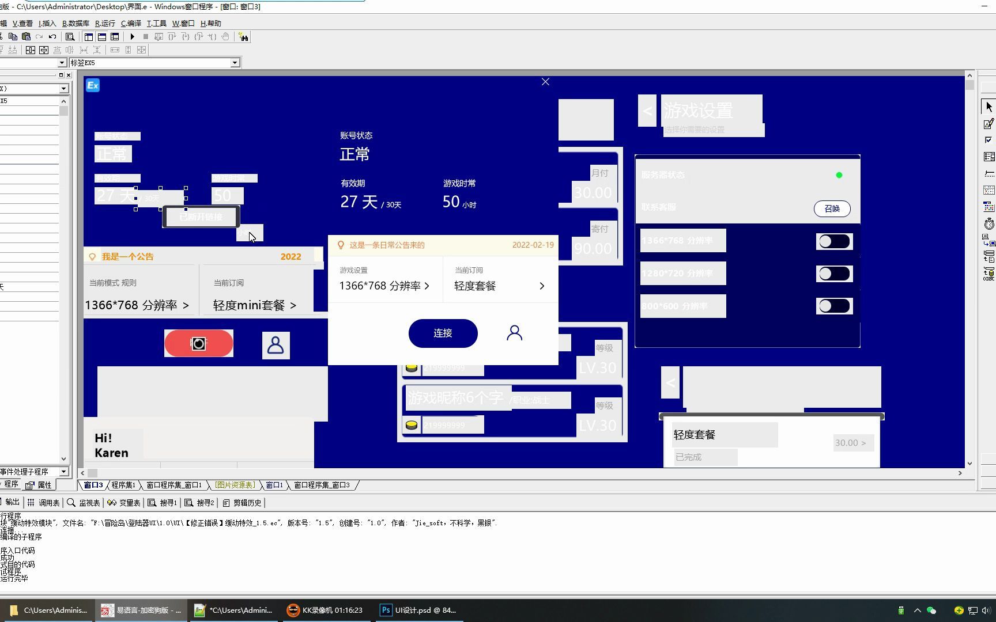Click the X close icon on design form
Image resolution: width=996 pixels, height=622 pixels.
point(545,82)
